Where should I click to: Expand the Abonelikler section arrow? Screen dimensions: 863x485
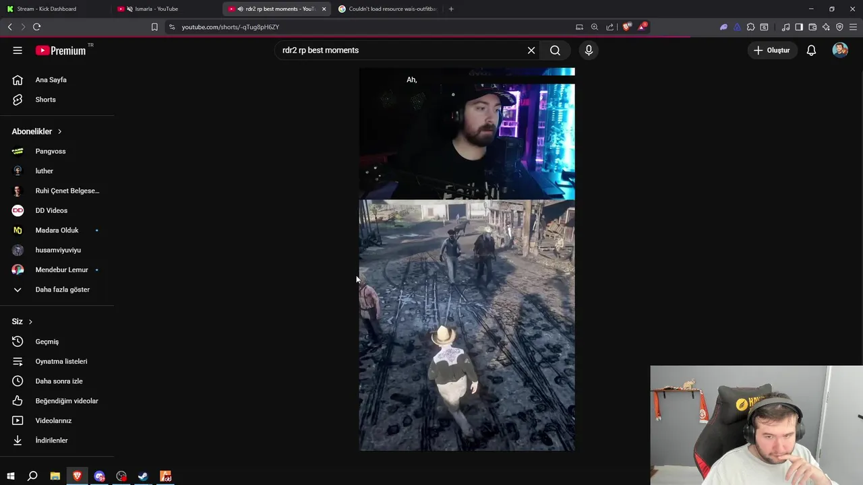(59, 131)
